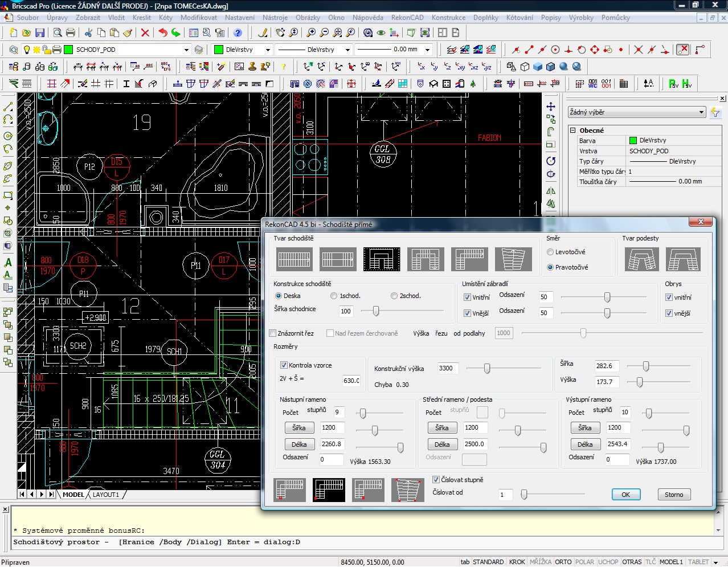Click the Save file toolbar icon

[40, 33]
